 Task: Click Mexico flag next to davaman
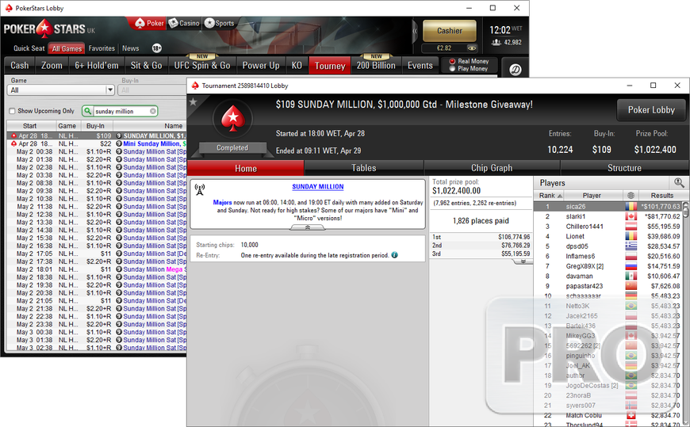pos(631,276)
